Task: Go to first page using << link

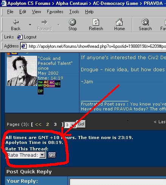Action: [x=38, y=124]
